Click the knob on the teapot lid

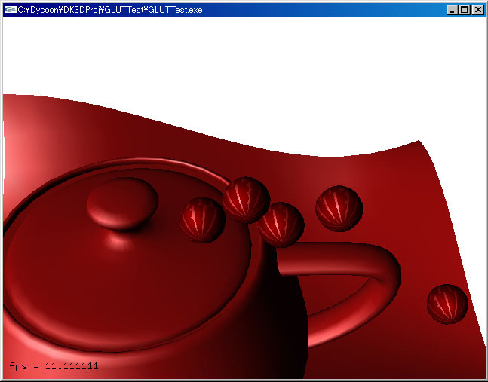pos(122,202)
